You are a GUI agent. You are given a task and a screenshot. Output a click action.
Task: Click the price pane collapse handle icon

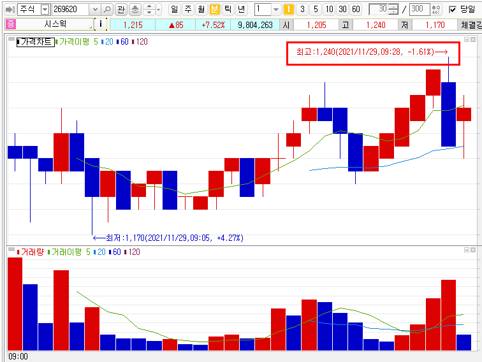(11, 39)
